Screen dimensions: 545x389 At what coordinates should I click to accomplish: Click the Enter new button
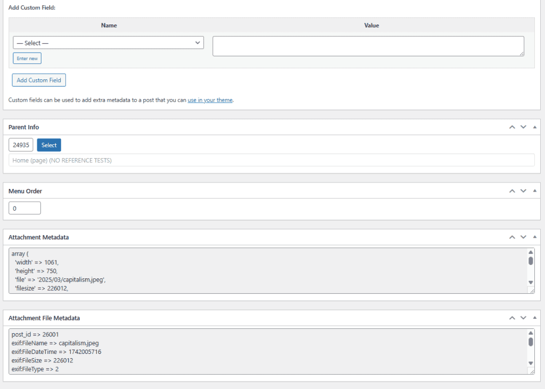pos(27,59)
